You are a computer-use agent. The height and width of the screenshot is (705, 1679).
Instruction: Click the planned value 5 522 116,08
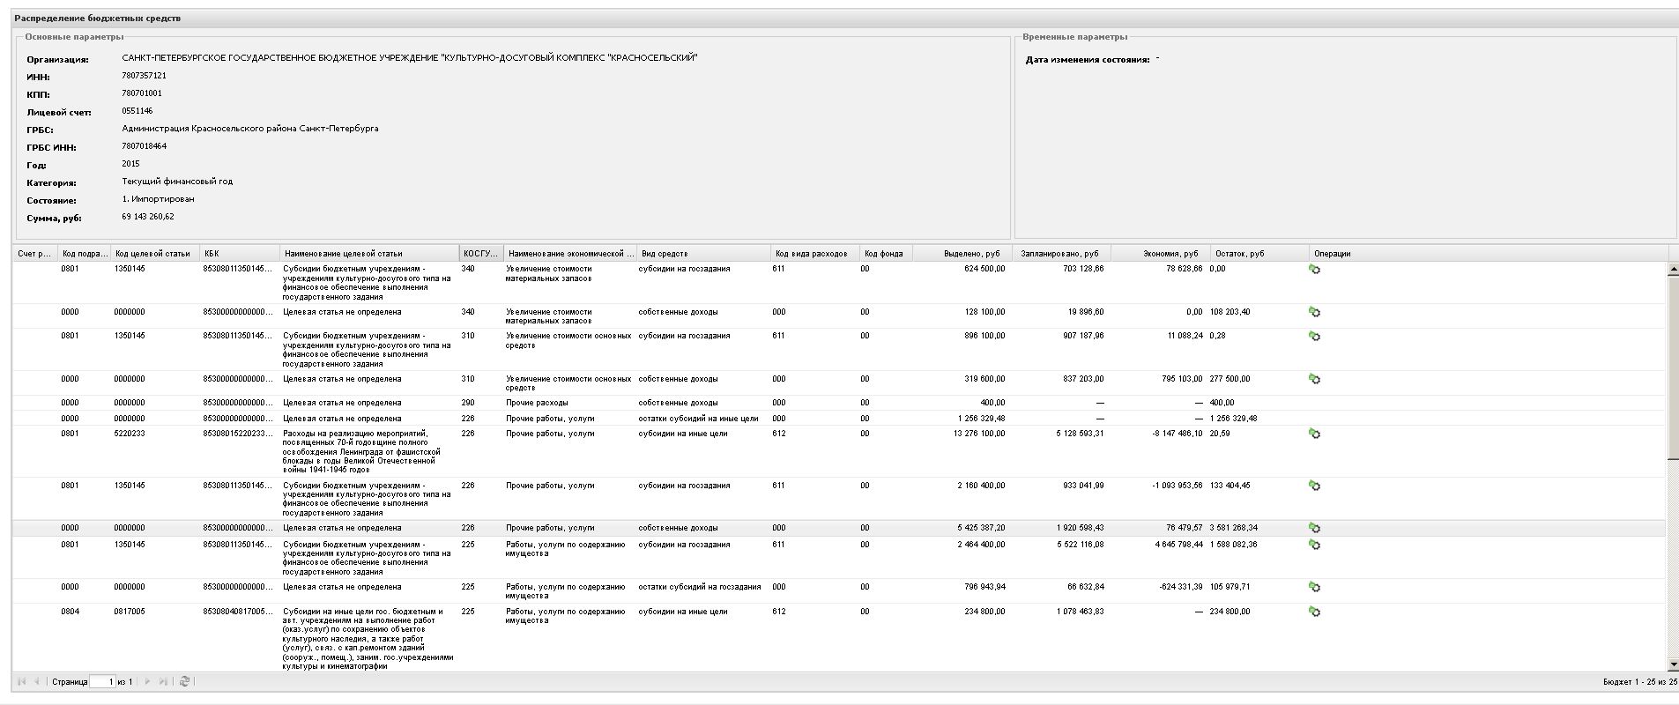tap(1080, 545)
